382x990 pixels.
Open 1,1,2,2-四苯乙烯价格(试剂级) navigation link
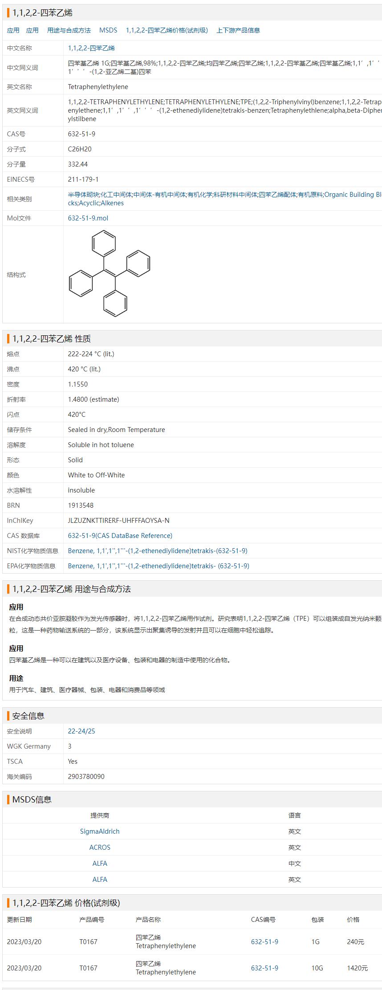pos(167,30)
